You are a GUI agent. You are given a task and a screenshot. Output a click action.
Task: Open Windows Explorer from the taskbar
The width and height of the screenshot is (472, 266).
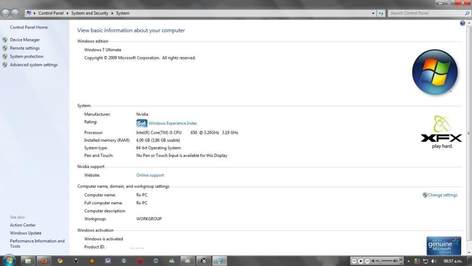point(28,261)
